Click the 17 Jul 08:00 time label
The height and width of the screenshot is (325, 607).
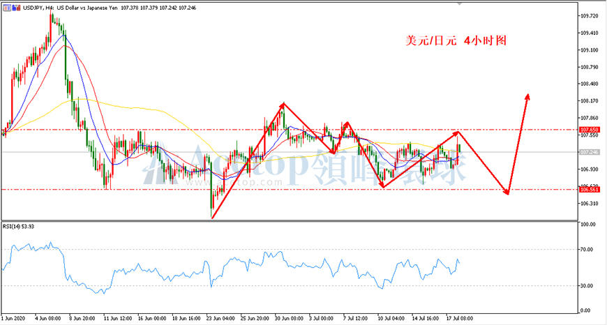460,317
